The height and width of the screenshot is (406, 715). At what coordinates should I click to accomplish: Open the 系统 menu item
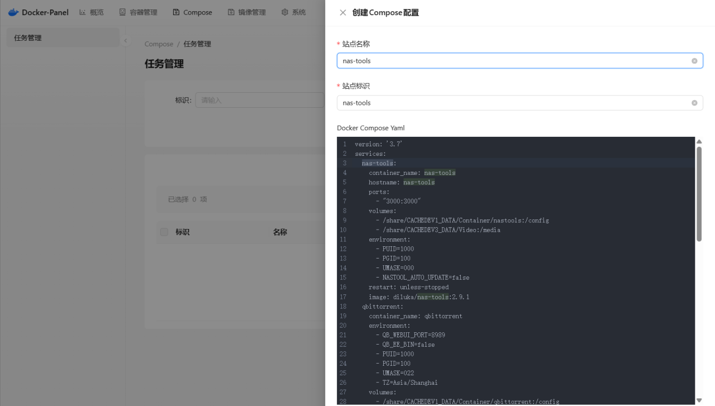click(x=294, y=12)
